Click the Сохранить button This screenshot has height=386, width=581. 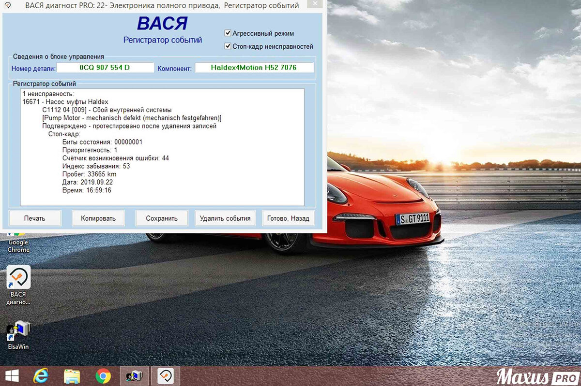pos(162,218)
